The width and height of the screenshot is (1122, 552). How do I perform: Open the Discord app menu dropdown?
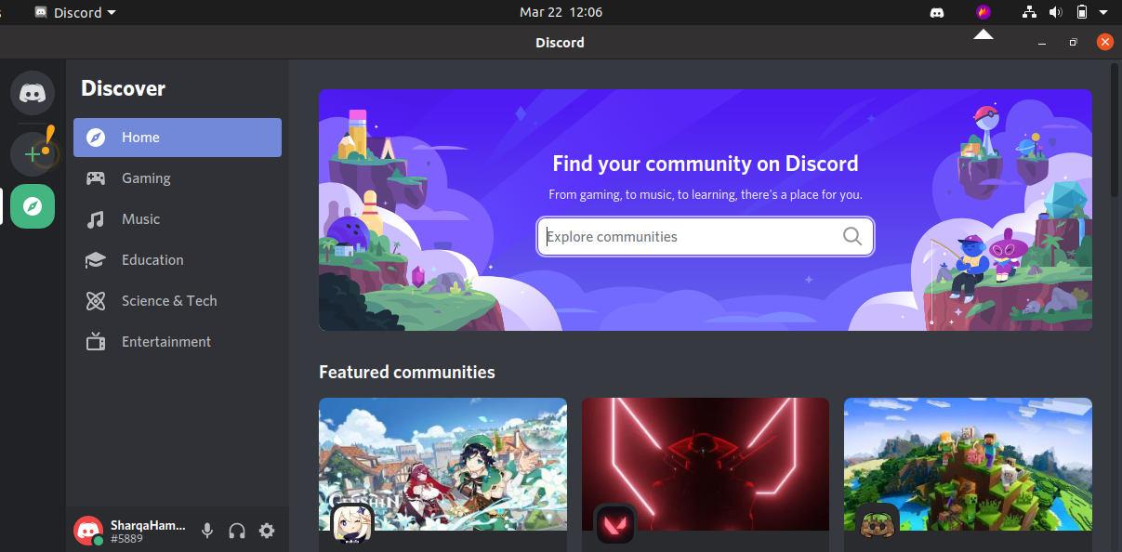(75, 12)
